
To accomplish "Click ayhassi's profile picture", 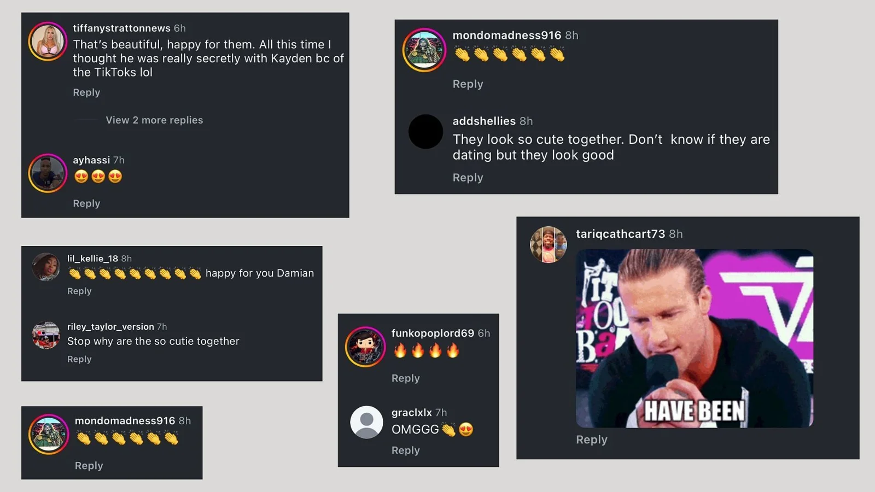I will pos(48,173).
